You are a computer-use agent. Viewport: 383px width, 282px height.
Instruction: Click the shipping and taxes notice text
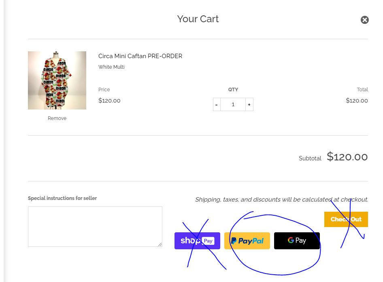(281, 199)
